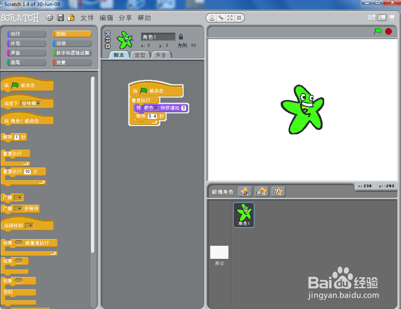
Task: Switch to the 脚本 tab
Action: click(x=119, y=55)
